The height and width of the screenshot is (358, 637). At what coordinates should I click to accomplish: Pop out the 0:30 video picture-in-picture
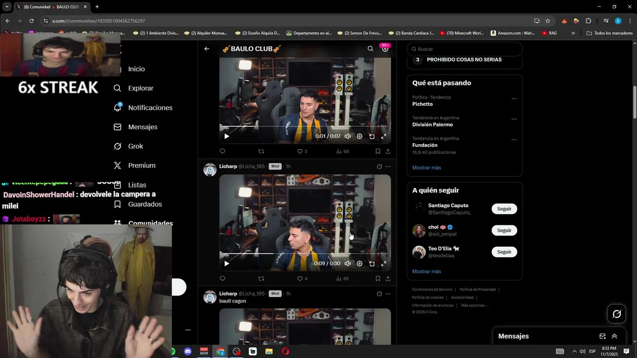click(372, 264)
